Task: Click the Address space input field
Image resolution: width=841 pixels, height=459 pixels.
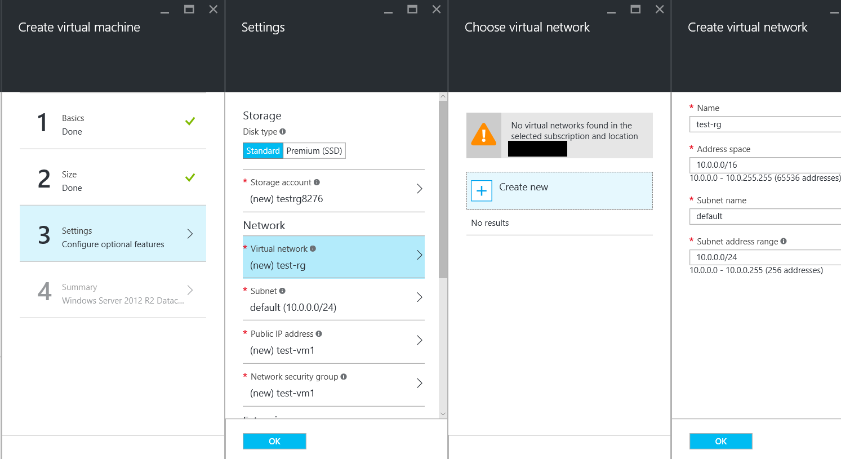Action: (x=765, y=165)
